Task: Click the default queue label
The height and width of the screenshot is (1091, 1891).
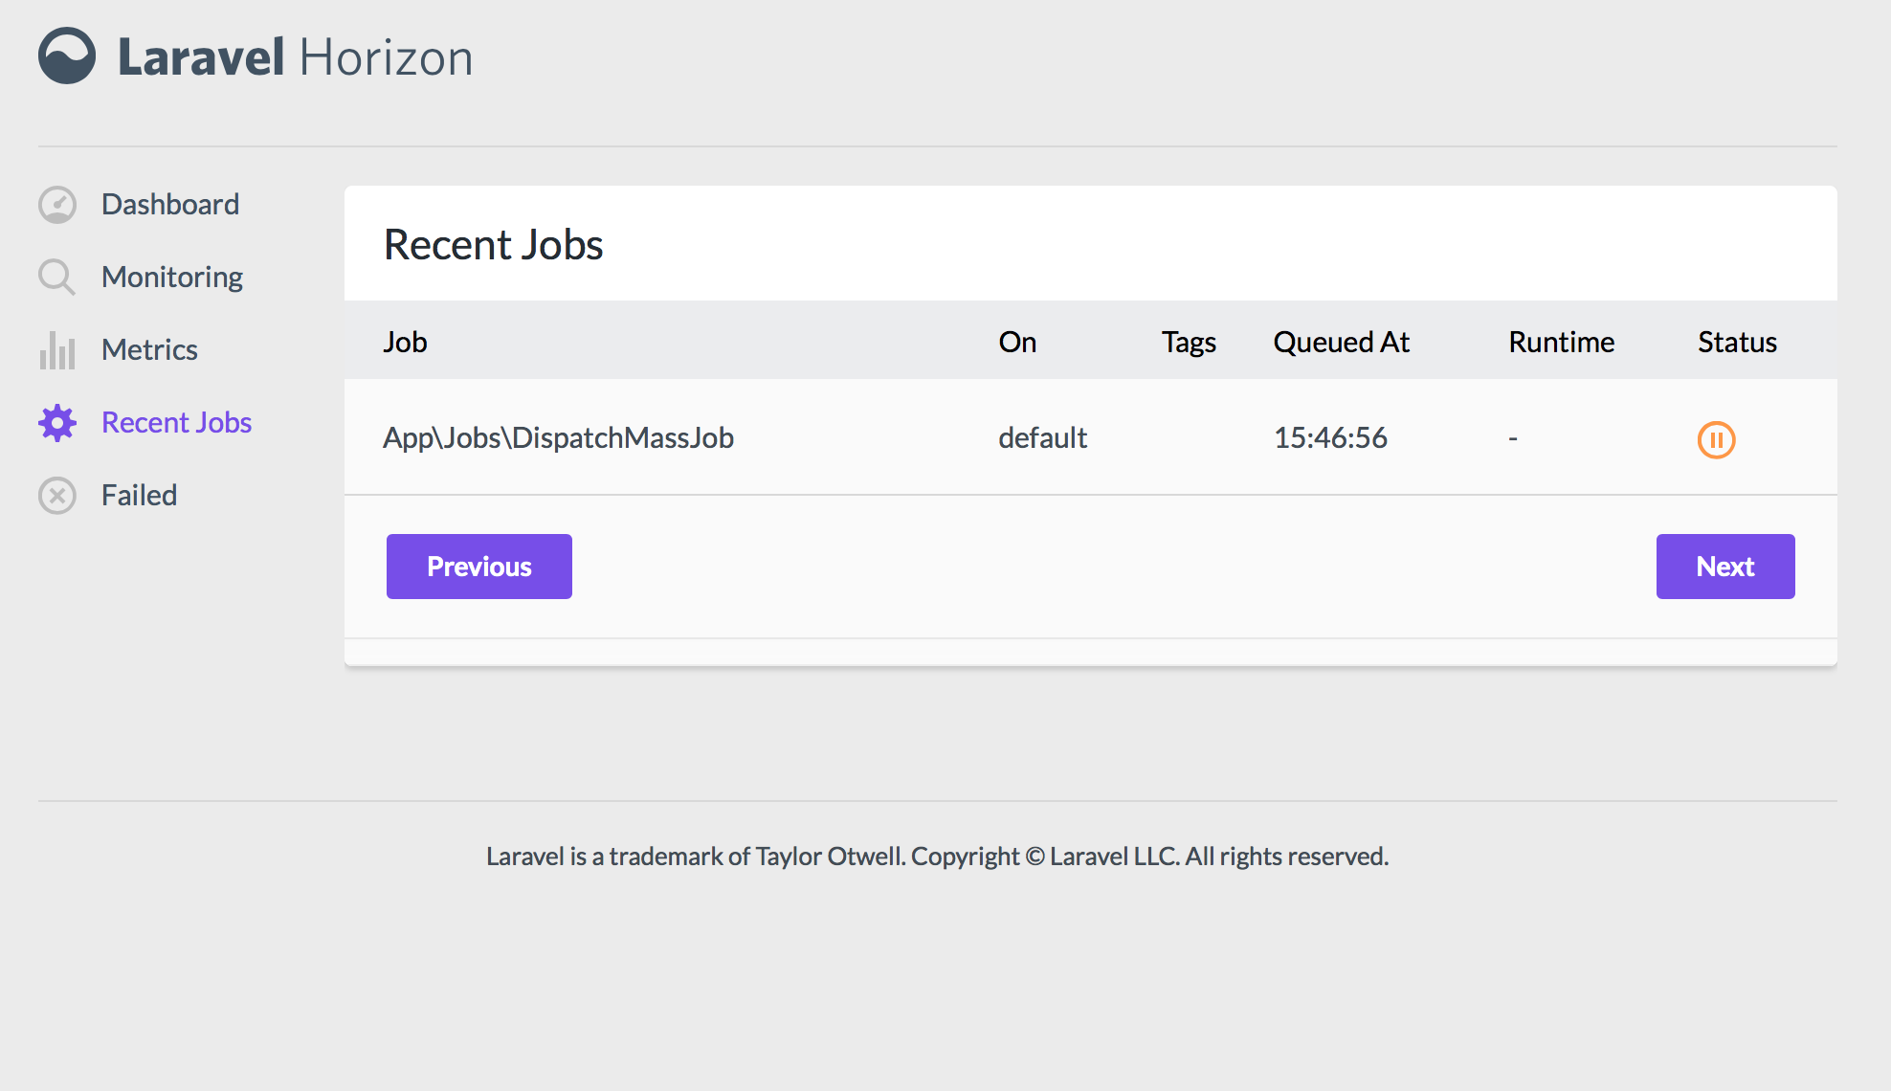Action: [x=1042, y=437]
